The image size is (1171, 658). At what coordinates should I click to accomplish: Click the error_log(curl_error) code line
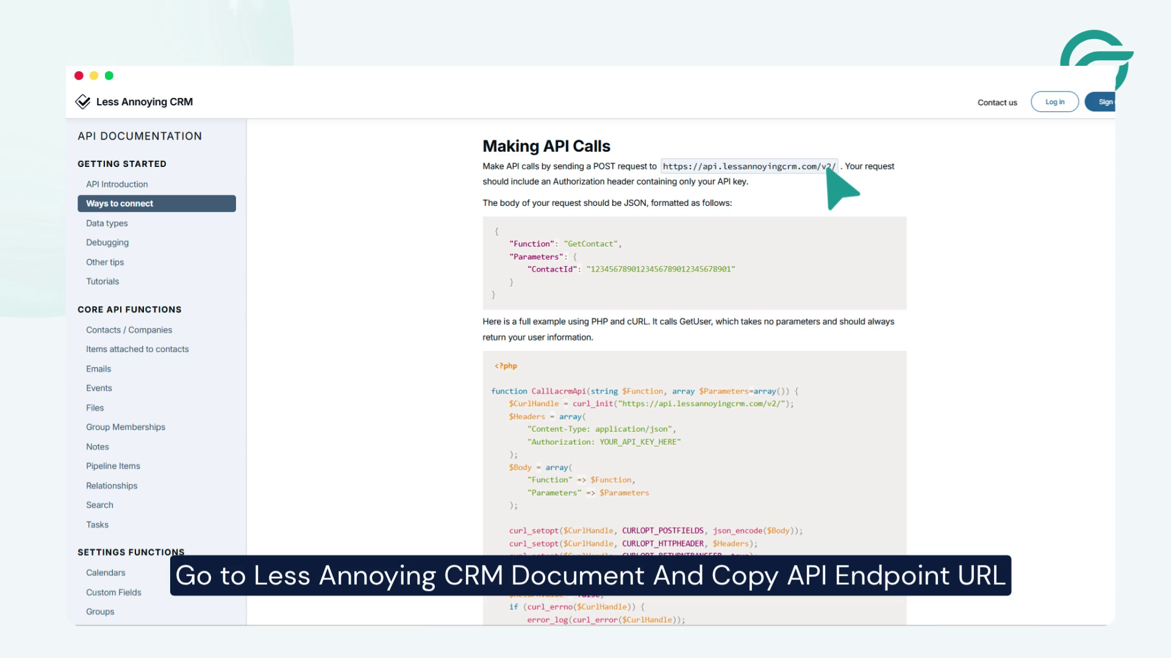coord(606,620)
